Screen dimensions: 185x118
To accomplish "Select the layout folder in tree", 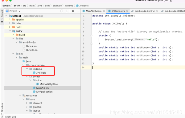I will (x=36, y=111).
